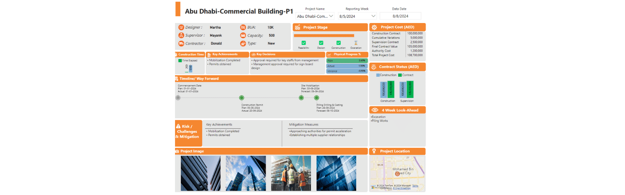Image resolution: width=625 pixels, height=195 pixels.
Task: Click the Project Stage brick-wall icon
Action: (x=298, y=27)
